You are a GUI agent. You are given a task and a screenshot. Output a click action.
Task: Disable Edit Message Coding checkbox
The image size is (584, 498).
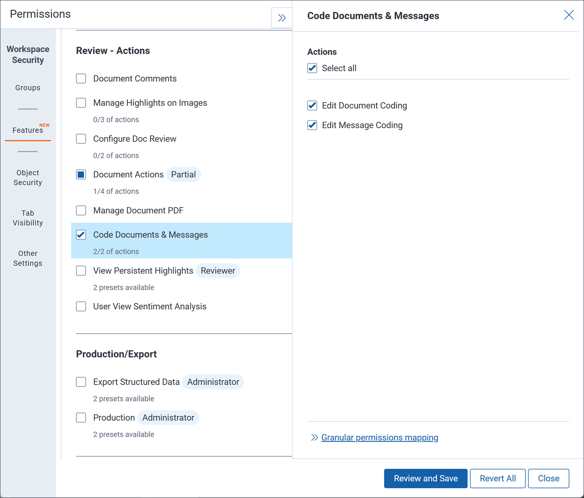tap(312, 125)
